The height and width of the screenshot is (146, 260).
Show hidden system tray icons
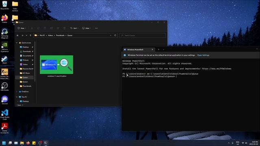click(229, 143)
